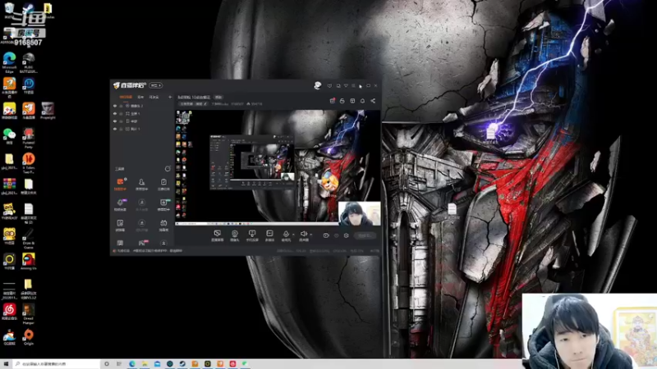Open the toolbox tool with pink badge

142,243
